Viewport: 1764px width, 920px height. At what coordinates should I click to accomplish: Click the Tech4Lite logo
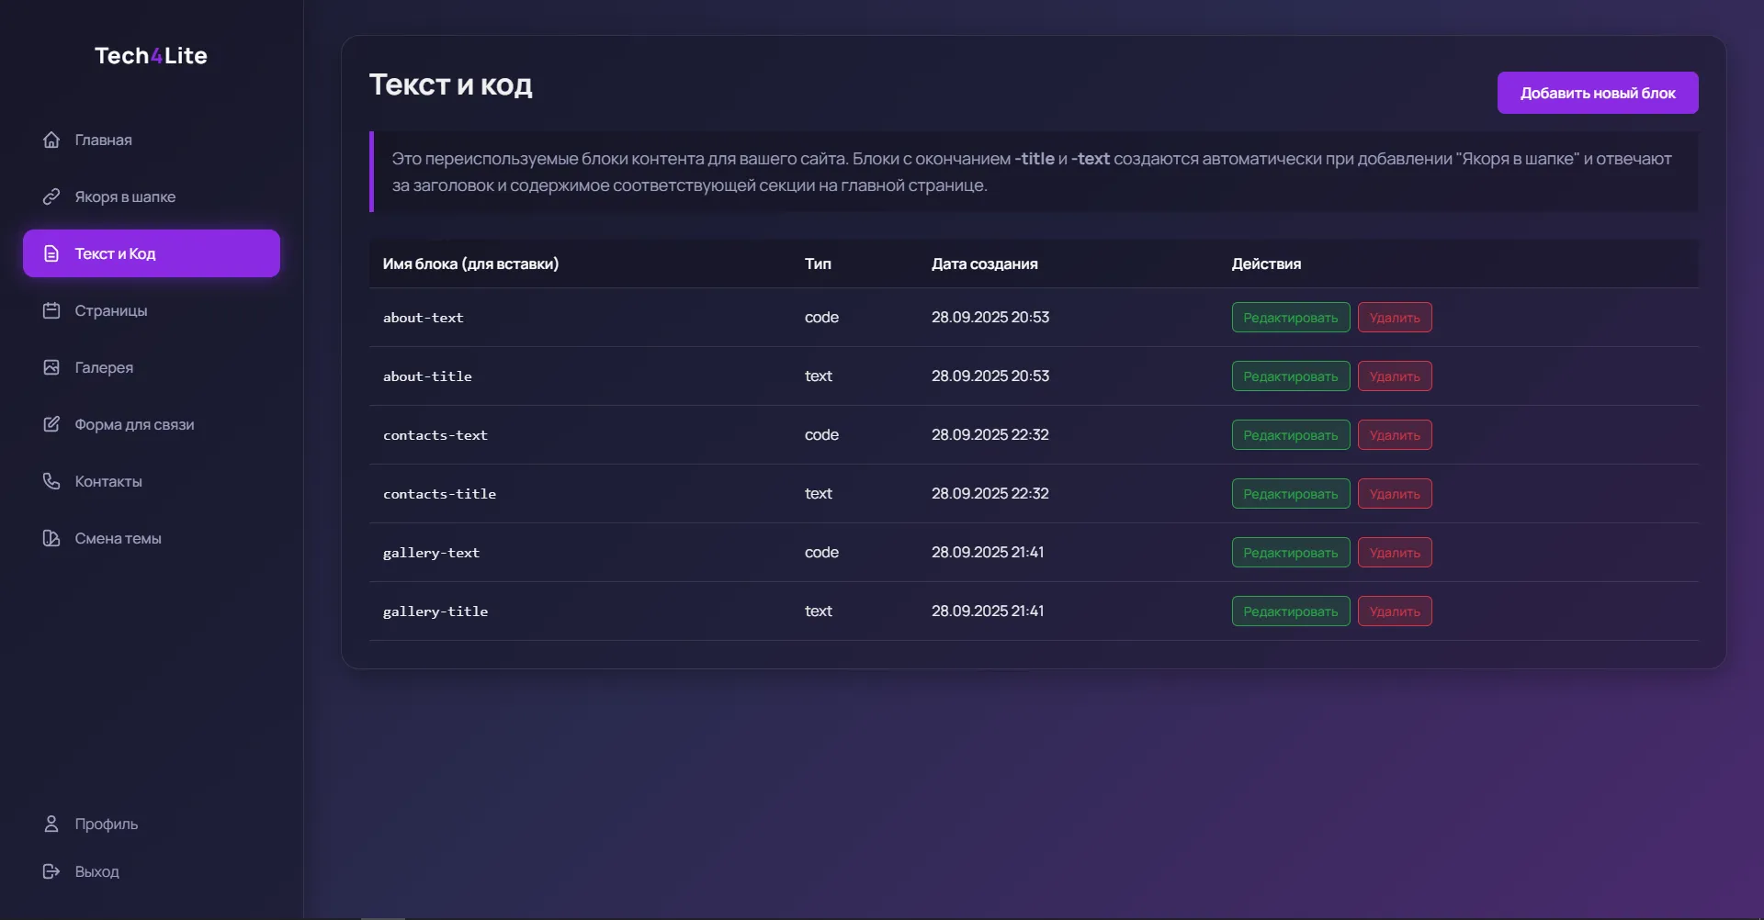(151, 56)
